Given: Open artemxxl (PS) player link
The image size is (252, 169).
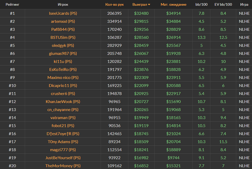Looking at the screenshot, I should click(63, 21).
